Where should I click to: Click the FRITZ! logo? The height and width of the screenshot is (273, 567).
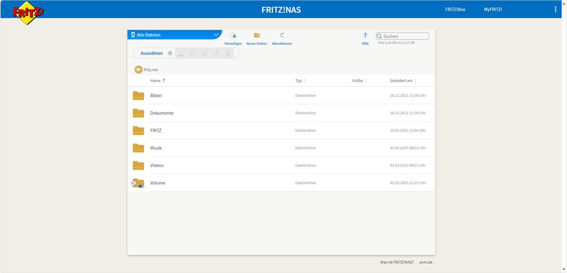pyautogui.click(x=28, y=12)
